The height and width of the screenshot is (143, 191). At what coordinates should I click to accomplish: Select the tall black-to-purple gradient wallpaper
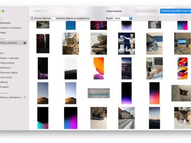point(126,93)
